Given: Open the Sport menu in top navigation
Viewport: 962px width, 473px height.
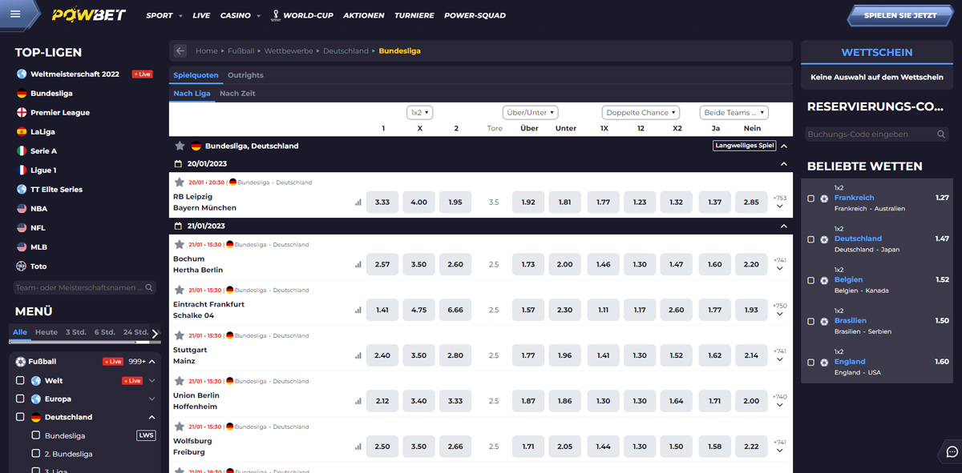Looking at the screenshot, I should pos(164,15).
